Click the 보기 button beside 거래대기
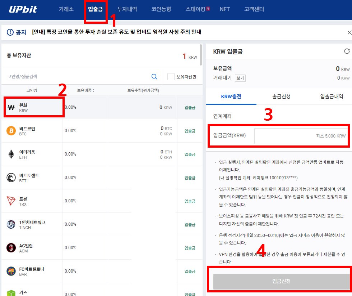The image size is (352, 296). 240,78
